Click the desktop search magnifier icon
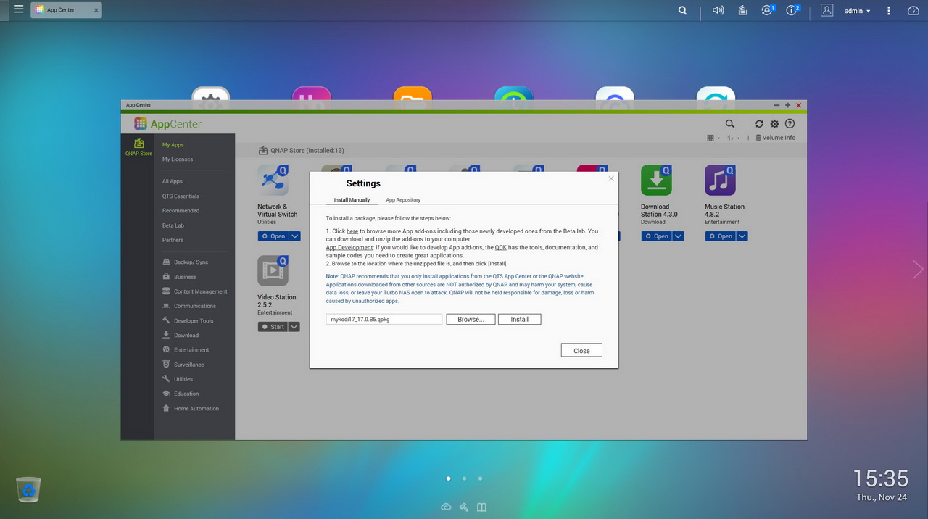The width and height of the screenshot is (928, 519). tap(682, 10)
